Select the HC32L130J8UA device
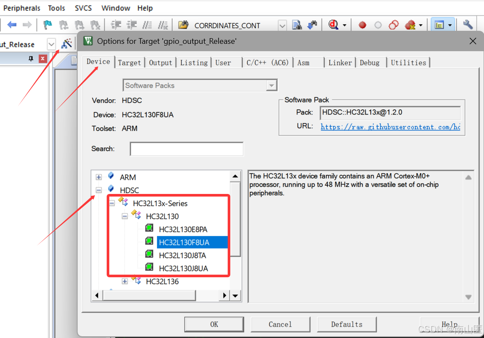Image resolution: width=484 pixels, height=338 pixels. tap(183, 268)
